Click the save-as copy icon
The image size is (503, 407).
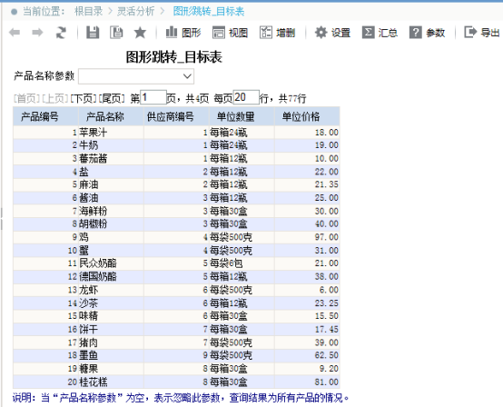tap(116, 33)
